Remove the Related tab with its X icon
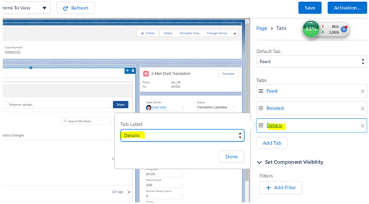The image size is (369, 204). [363, 109]
